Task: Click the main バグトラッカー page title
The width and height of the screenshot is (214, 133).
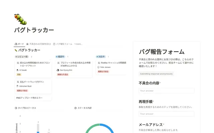Action: 34,30
